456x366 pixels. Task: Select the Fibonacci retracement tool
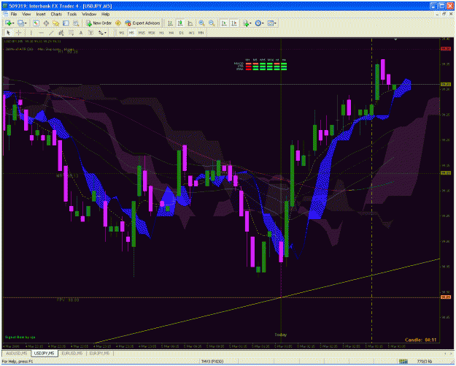point(71,33)
